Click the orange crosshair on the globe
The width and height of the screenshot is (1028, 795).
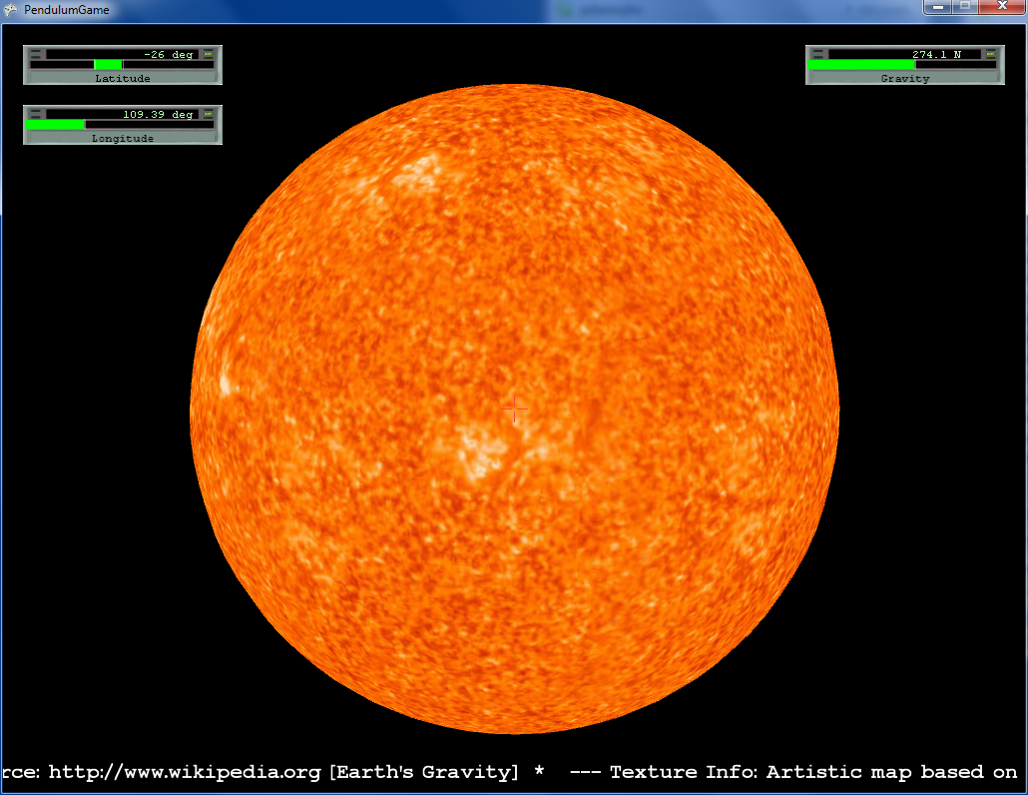(x=515, y=408)
